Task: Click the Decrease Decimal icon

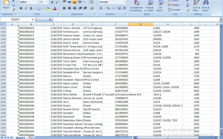Action: 124,8
